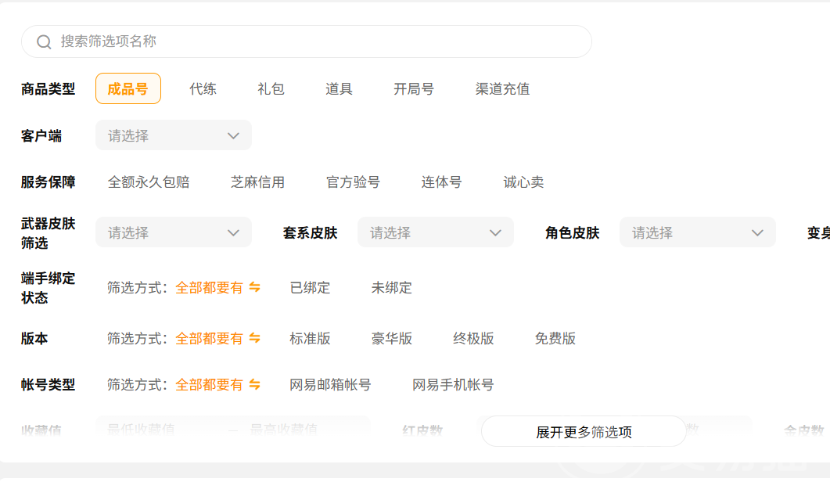Expand the 武器皮肤筛选 dropdown
The image size is (830, 500).
click(173, 232)
